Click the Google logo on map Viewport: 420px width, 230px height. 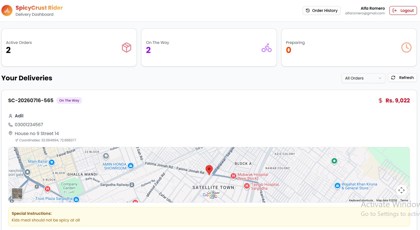209,195
